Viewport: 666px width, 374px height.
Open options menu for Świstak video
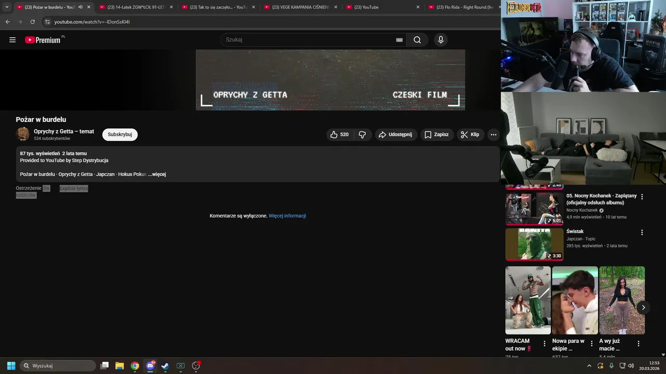coord(642,232)
